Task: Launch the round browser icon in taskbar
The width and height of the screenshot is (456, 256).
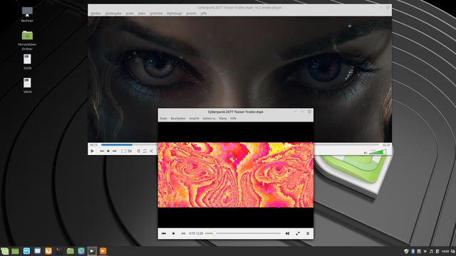Action: pos(81,251)
